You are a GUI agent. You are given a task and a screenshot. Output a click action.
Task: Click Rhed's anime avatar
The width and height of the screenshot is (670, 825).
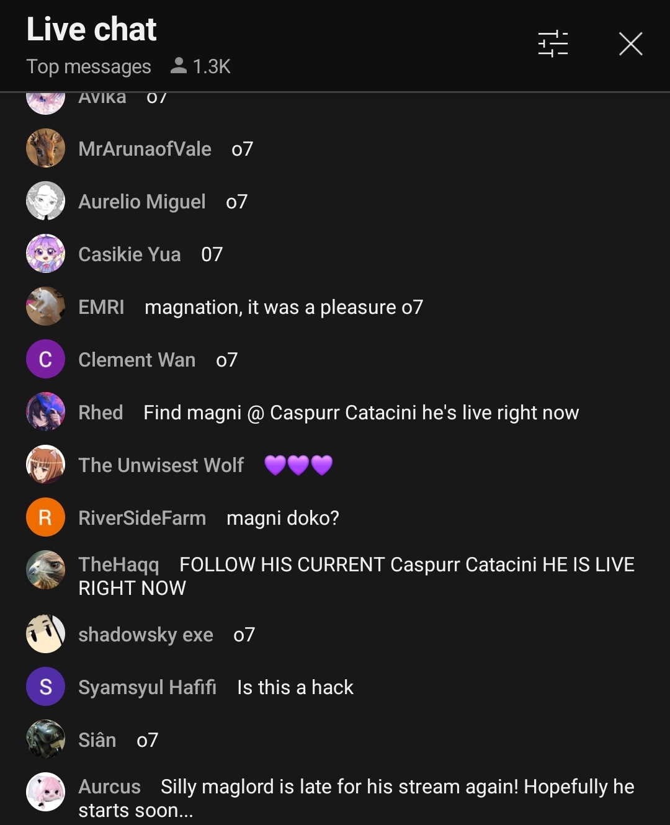click(x=45, y=412)
